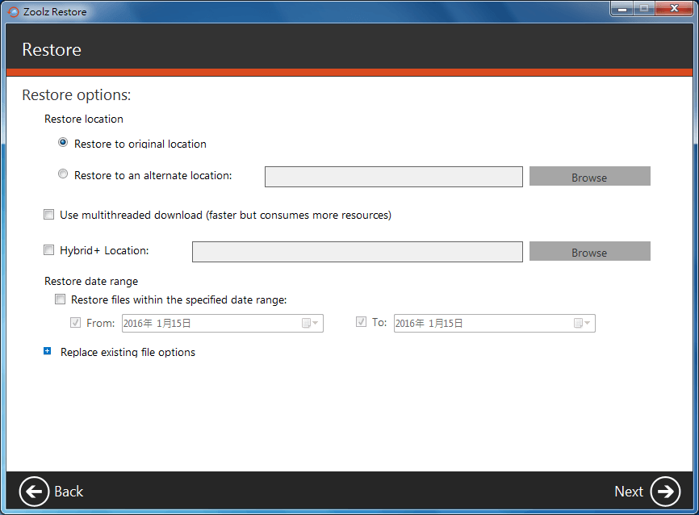This screenshot has height=515, width=699.
Task: Expand Replace existing file options
Action: point(48,352)
